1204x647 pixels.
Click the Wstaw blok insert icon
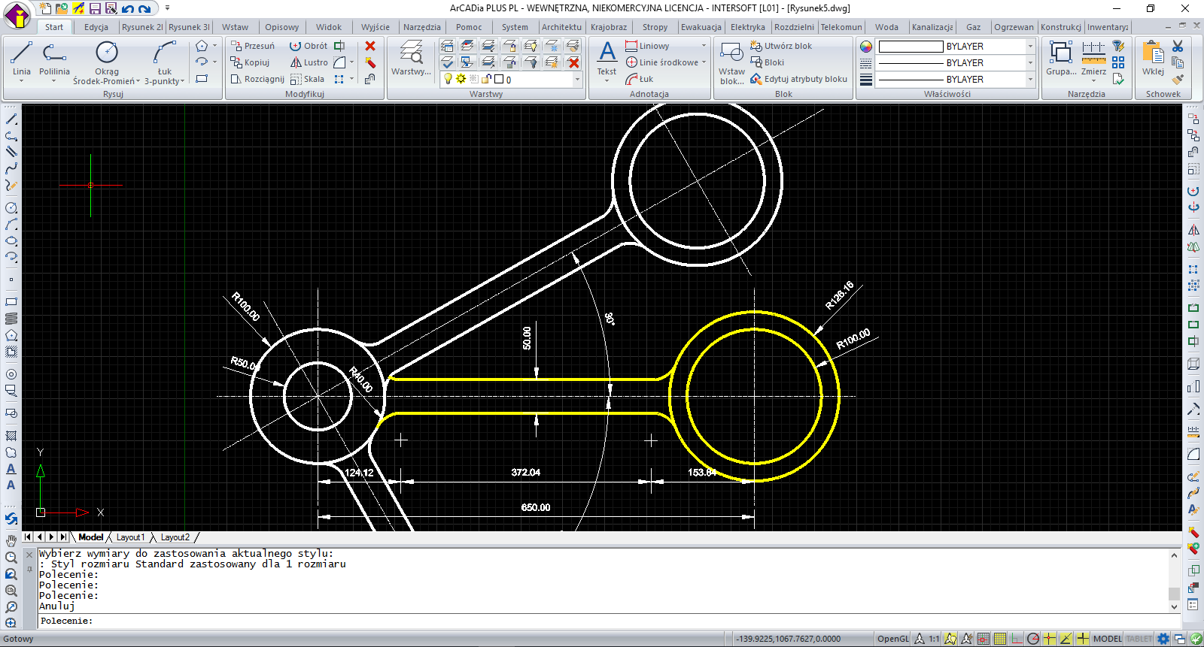(x=731, y=62)
